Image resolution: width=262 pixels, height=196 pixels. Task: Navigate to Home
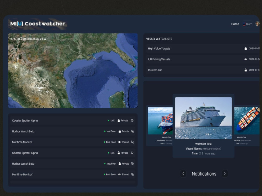tap(235, 24)
